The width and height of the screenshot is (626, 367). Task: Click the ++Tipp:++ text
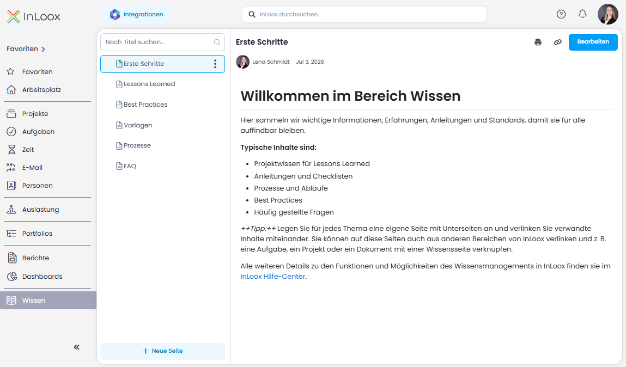coord(258,229)
